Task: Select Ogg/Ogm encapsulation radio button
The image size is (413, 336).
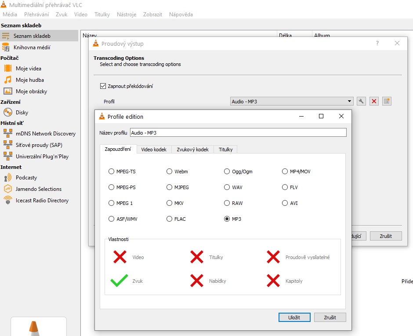Action: coord(227,172)
